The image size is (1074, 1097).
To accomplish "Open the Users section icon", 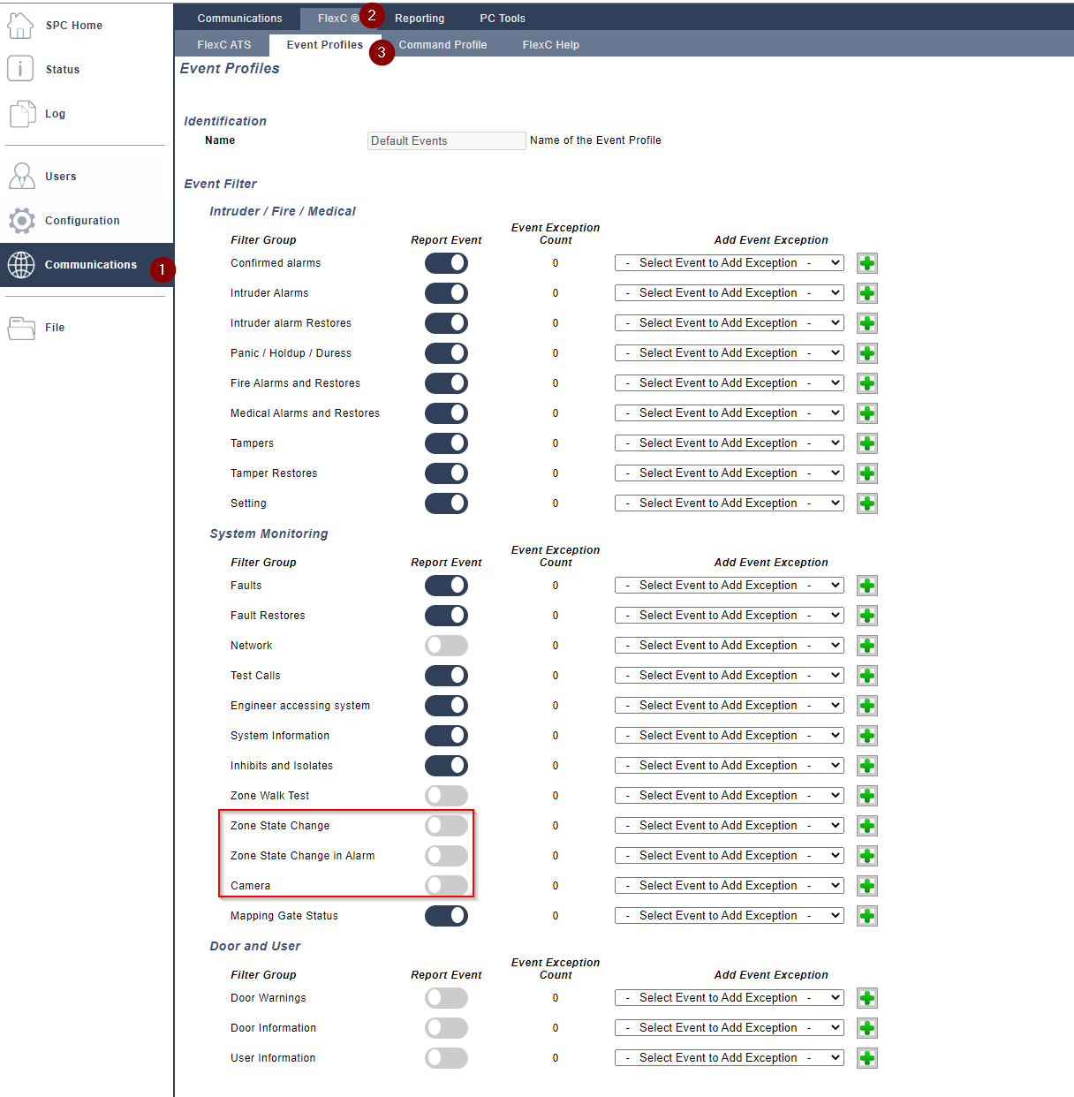I will tap(20, 176).
